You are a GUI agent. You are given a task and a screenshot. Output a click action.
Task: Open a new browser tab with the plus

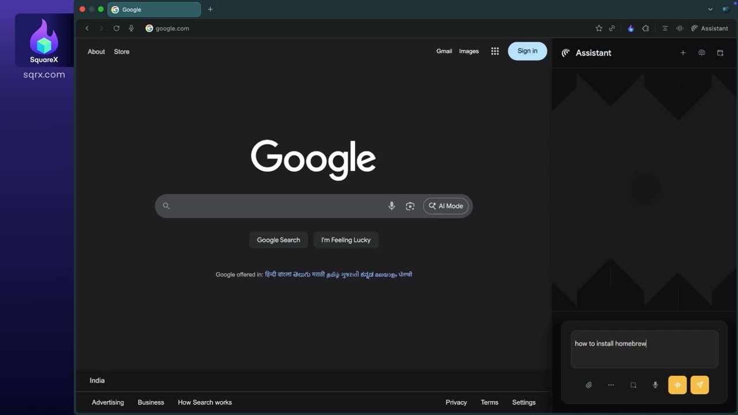click(x=210, y=9)
